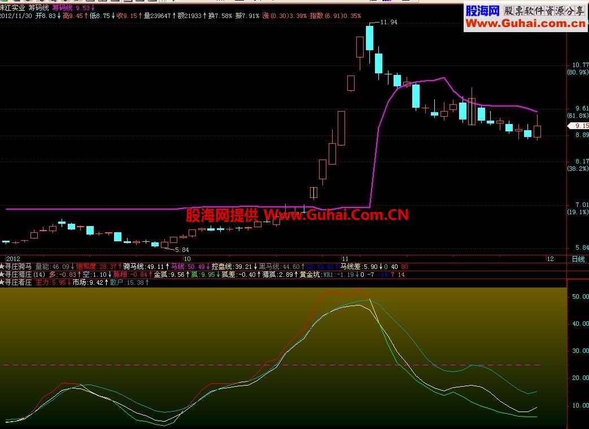Click the 50.00 label on indicator axis
The height and width of the screenshot is (429, 589).
[x=580, y=297]
